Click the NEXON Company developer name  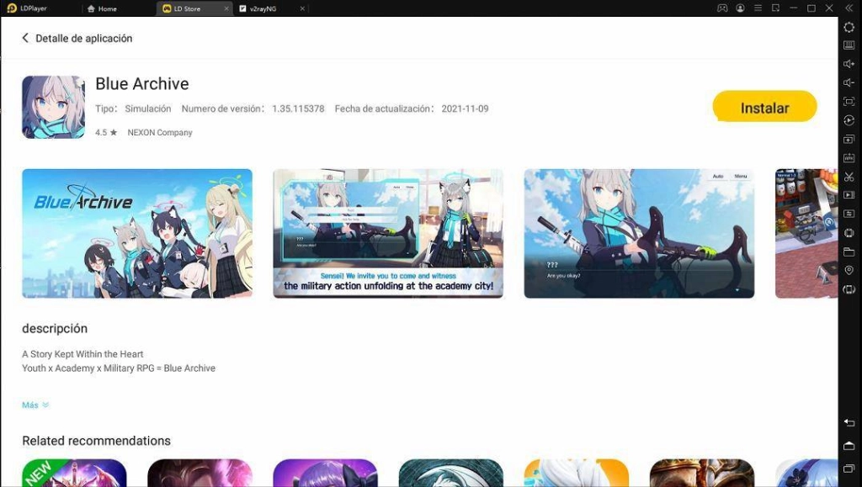point(160,132)
